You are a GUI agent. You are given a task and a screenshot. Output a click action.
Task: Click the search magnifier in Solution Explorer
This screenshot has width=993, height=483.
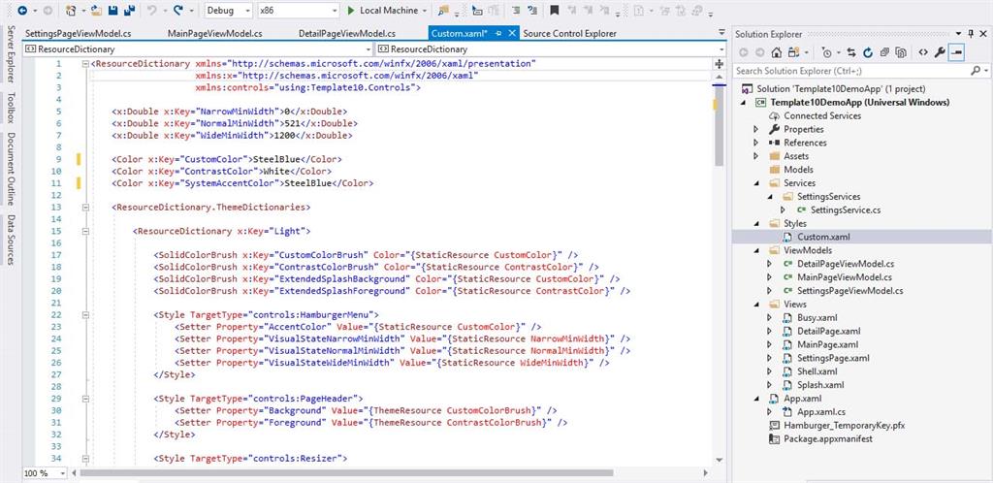tap(975, 71)
